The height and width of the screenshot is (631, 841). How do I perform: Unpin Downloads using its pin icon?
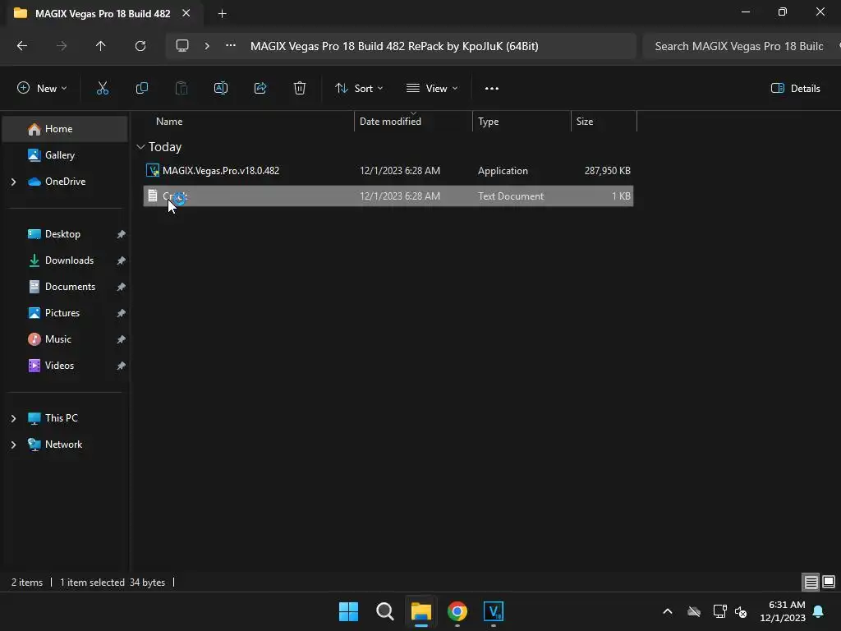[122, 260]
